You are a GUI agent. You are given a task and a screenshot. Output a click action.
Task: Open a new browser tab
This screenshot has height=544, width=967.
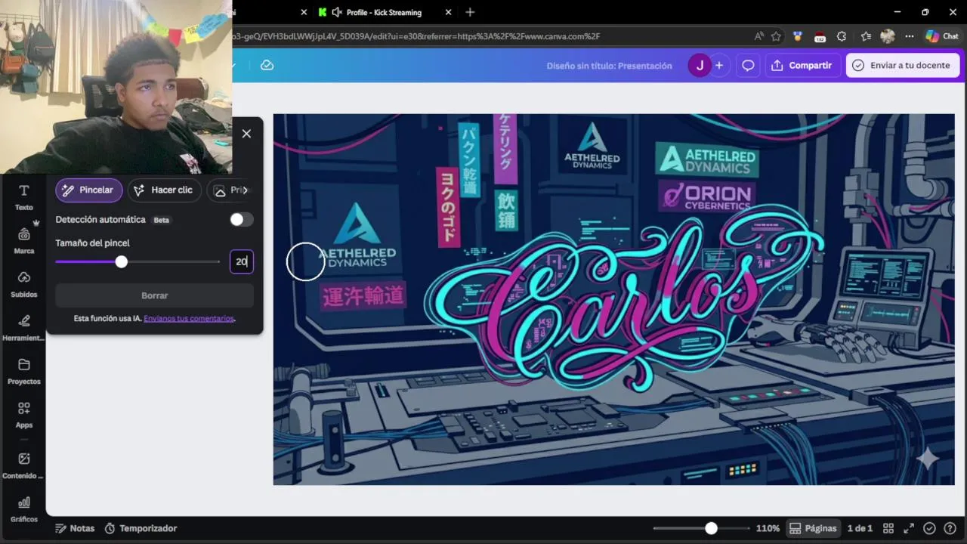click(470, 12)
